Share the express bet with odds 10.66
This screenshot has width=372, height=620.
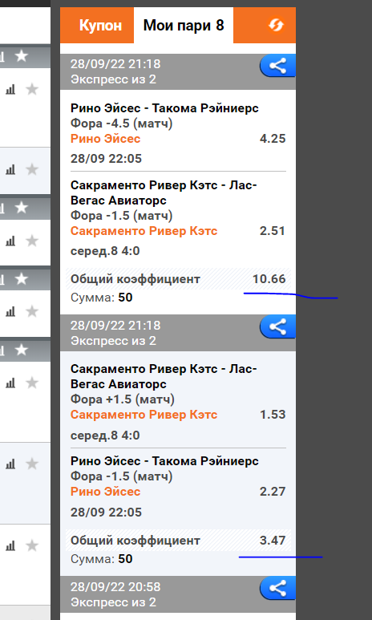tap(278, 66)
